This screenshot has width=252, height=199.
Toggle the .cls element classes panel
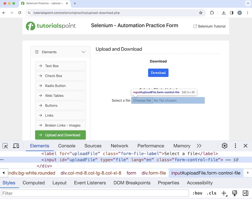(x=211, y=193)
